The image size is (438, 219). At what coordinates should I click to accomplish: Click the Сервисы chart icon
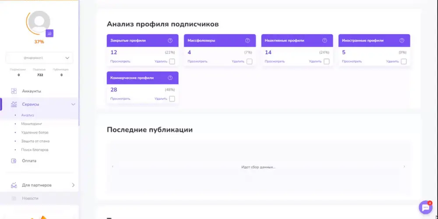[x=14, y=104]
